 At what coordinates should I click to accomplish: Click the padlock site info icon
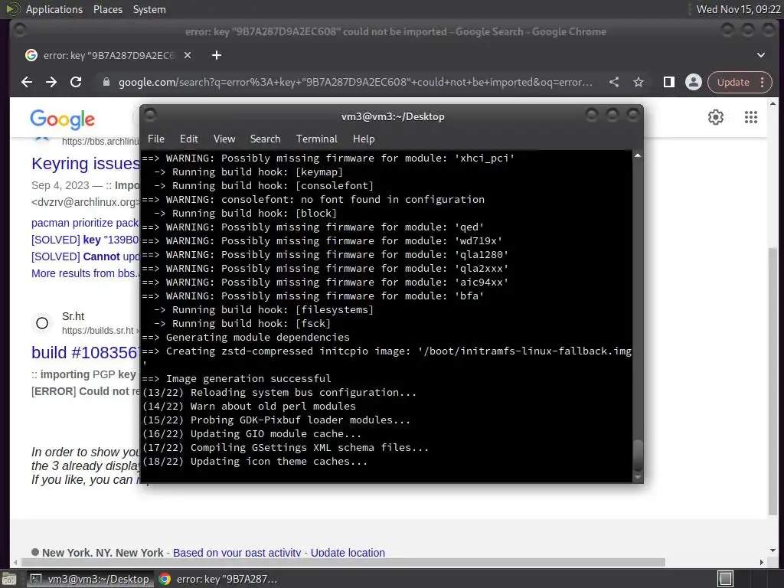(106, 82)
